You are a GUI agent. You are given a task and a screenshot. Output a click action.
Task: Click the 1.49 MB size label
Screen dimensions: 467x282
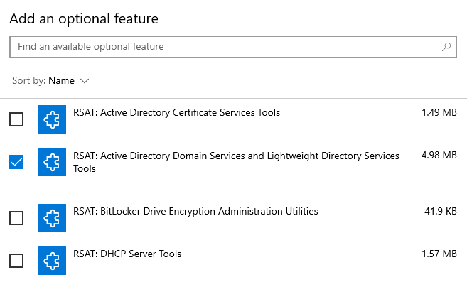tap(439, 112)
